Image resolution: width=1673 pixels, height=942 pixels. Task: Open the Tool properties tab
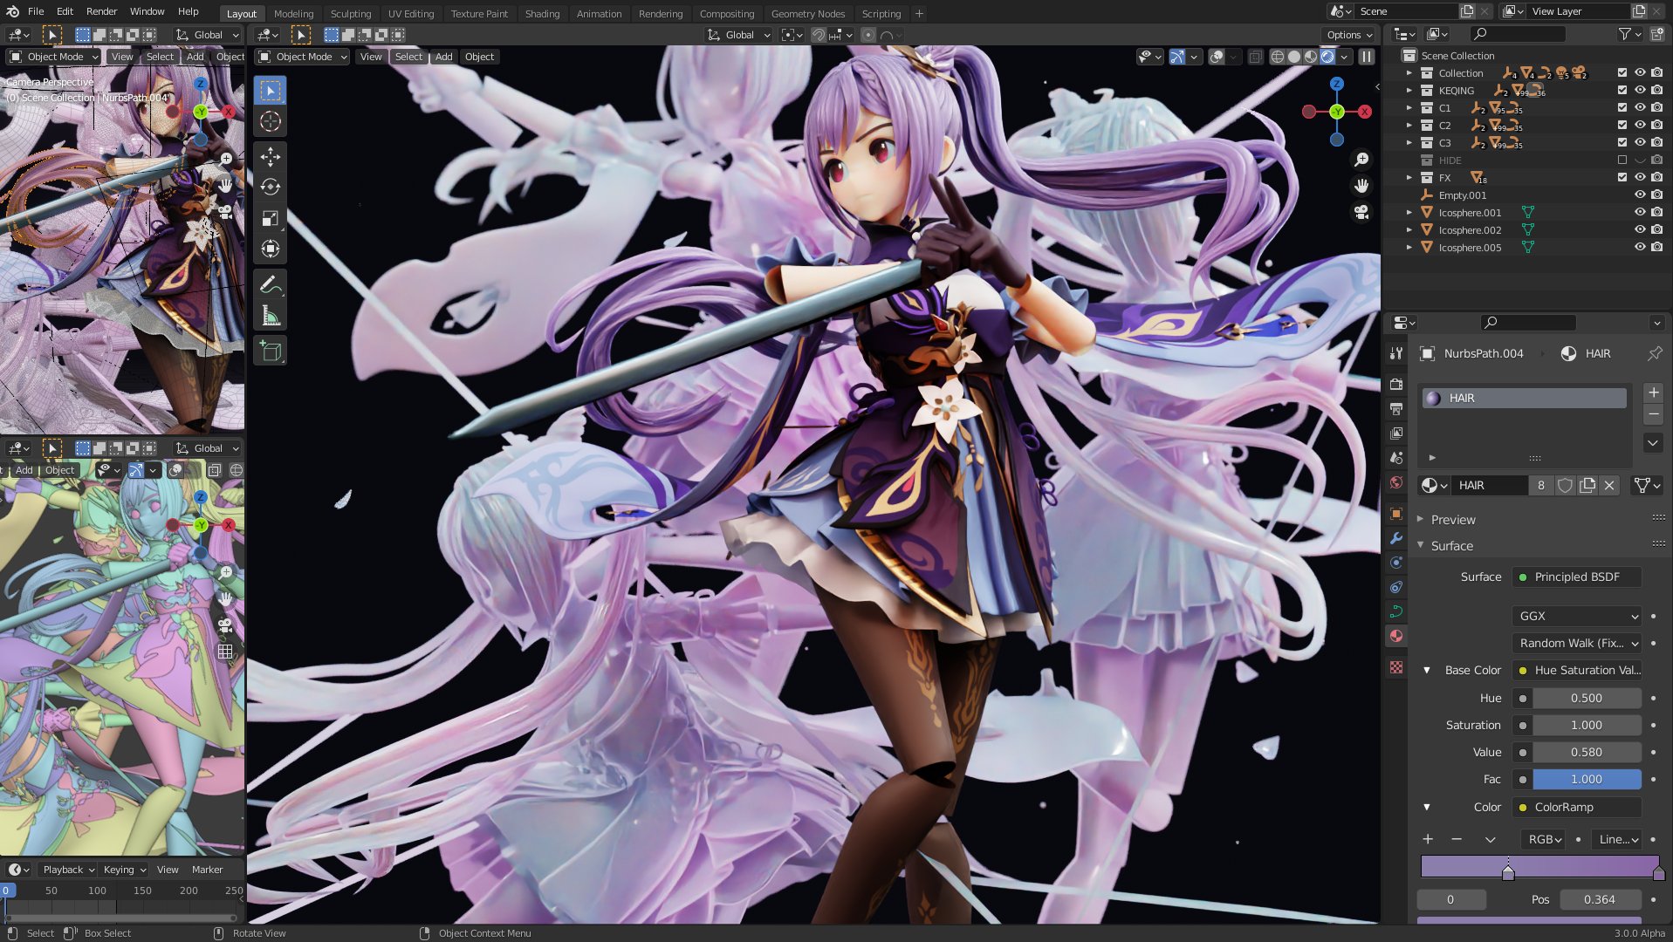tap(1396, 353)
